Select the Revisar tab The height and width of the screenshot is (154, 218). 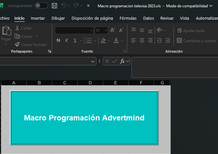click(167, 18)
